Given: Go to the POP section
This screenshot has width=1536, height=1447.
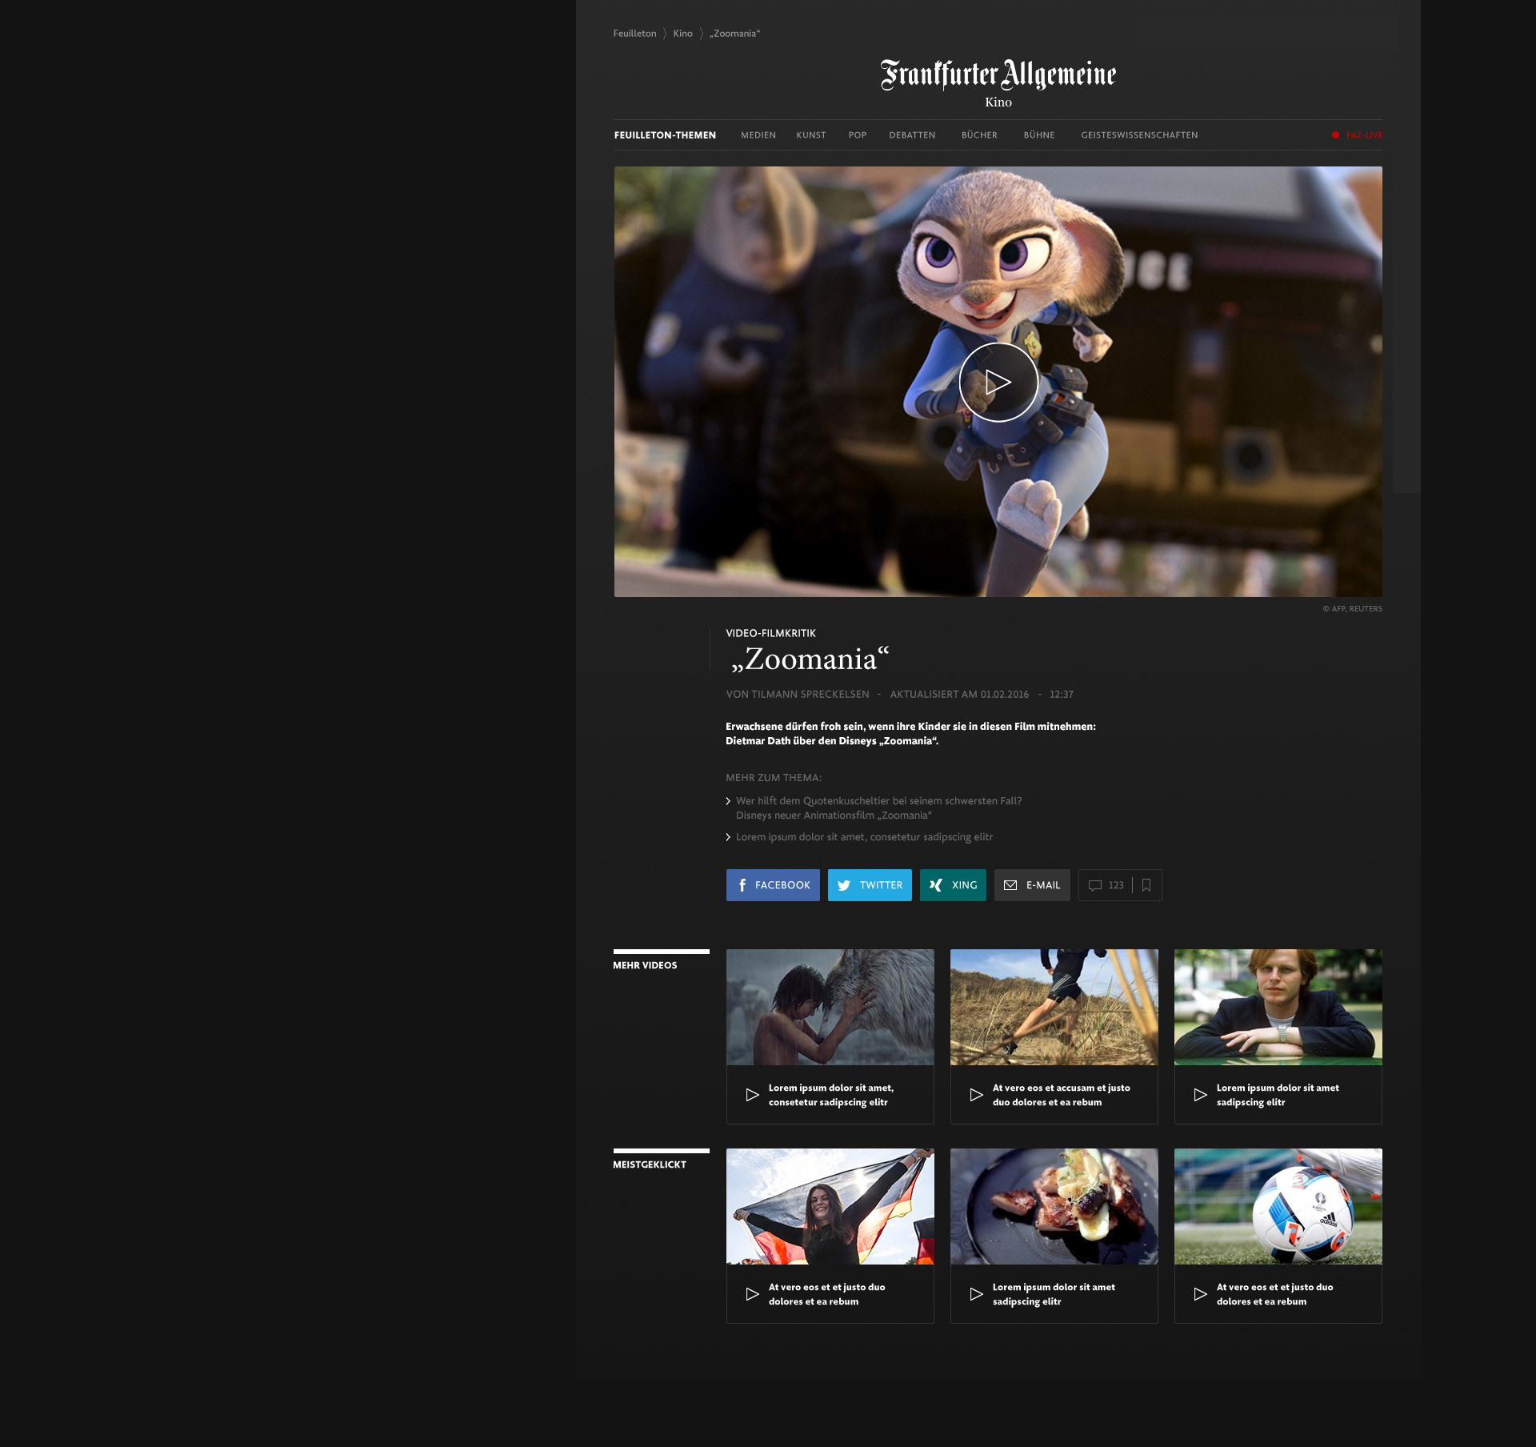Looking at the screenshot, I should [x=858, y=135].
